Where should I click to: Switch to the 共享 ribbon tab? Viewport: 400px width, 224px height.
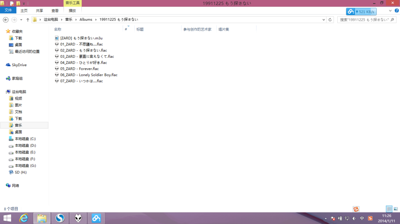pos(39,11)
